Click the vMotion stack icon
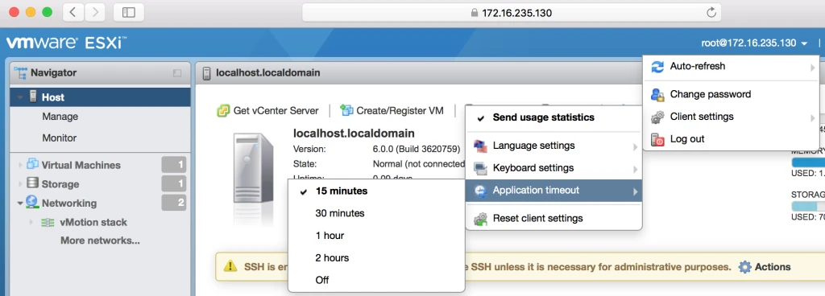This screenshot has height=296, width=825. (48, 223)
